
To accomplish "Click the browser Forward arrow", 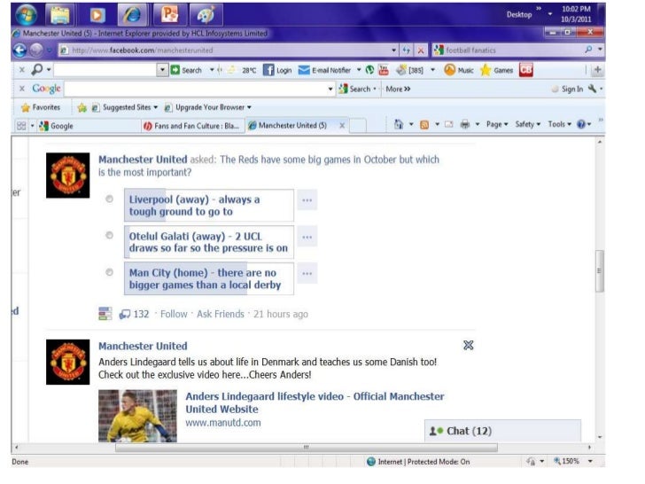I will (x=36, y=51).
